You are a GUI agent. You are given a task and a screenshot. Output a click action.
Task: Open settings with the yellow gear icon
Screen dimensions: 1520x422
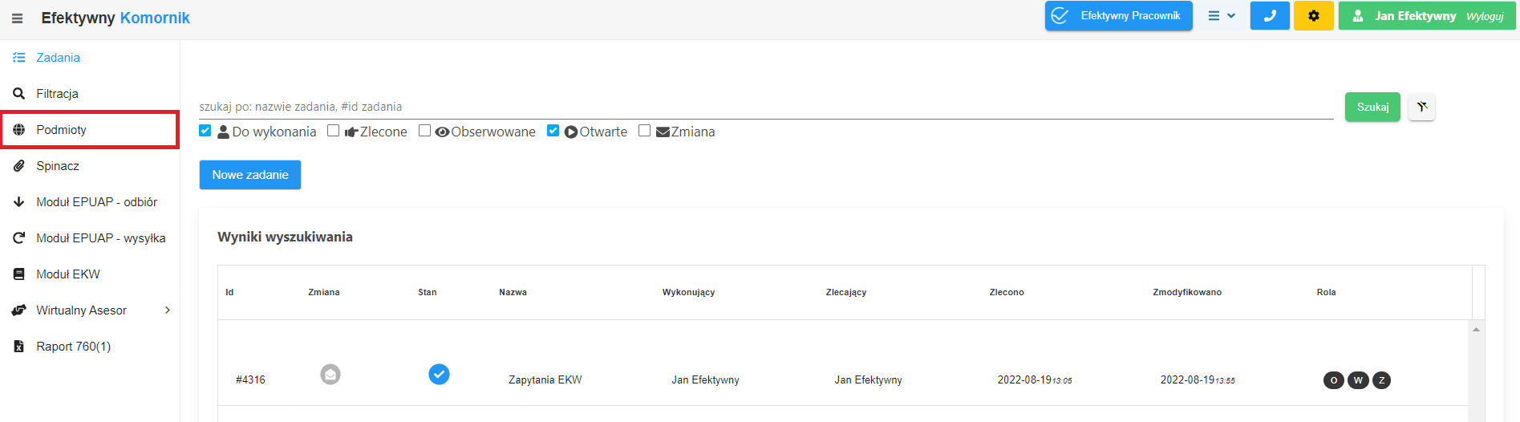click(x=1313, y=16)
